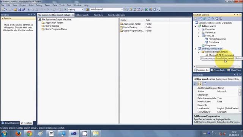The width and height of the screenshot is (243, 137).
Task: Select User's Desktop in the left tree
Action: point(52,26)
